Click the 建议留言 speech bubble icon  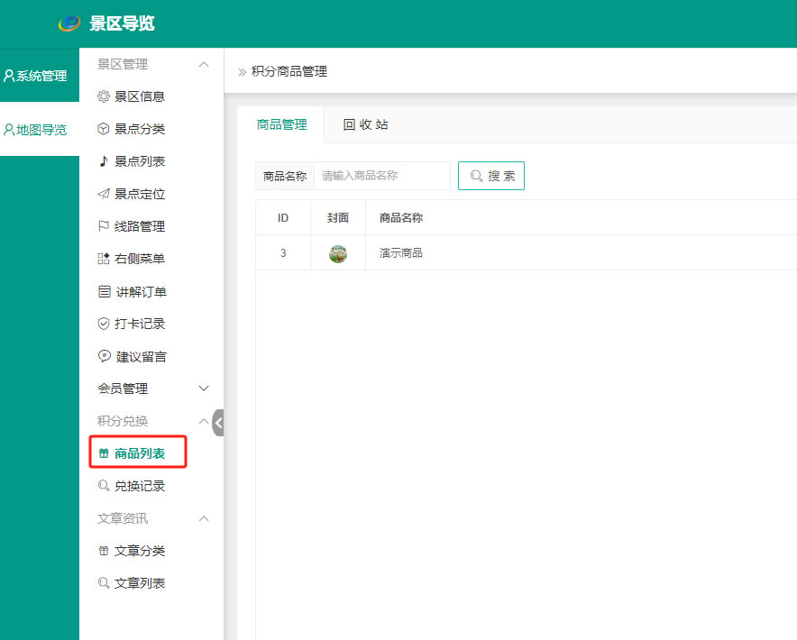[104, 356]
